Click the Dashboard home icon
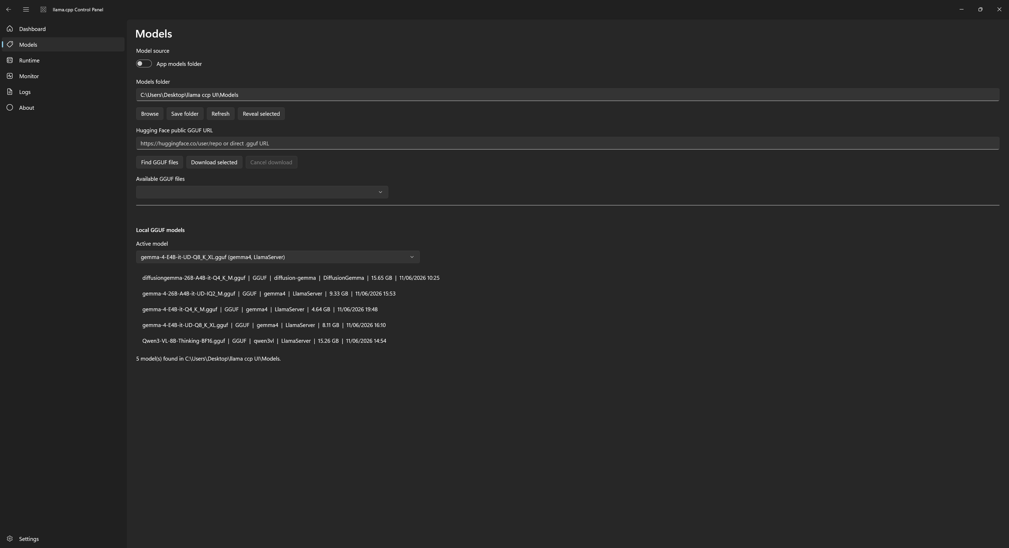Screen dimensions: 1009x548 [10, 29]
